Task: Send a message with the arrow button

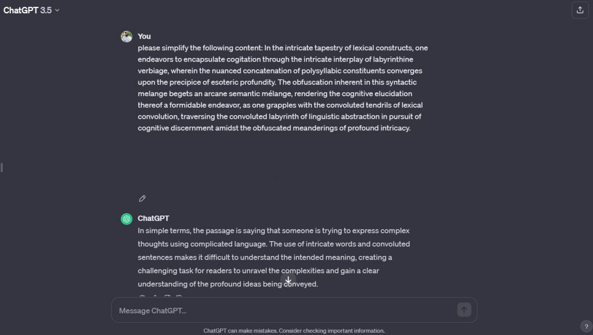Action: [463, 310]
